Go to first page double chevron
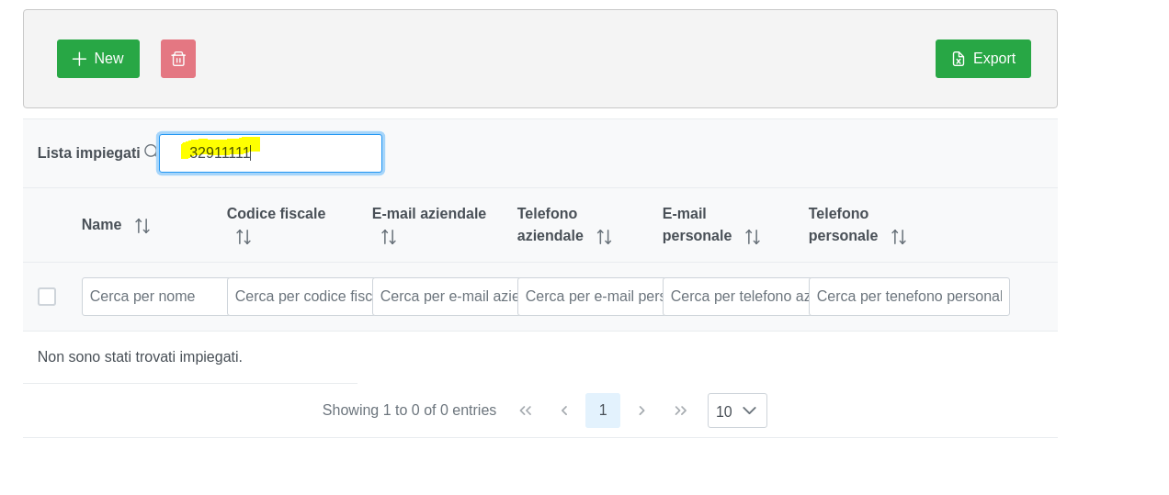Image resolution: width=1169 pixels, height=495 pixels. coord(526,411)
